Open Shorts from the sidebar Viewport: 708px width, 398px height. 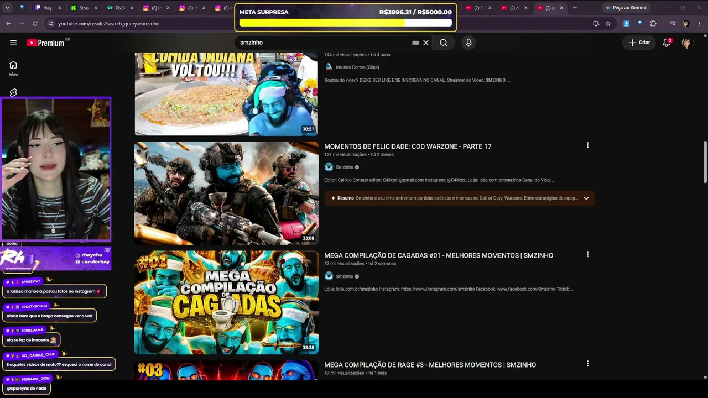click(13, 92)
